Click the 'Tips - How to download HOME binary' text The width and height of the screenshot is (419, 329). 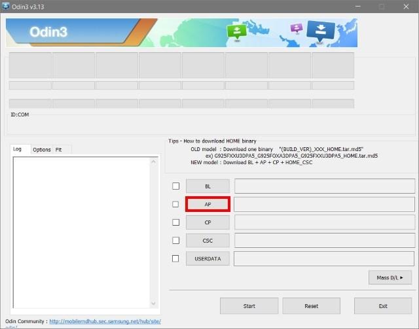tap(212, 141)
